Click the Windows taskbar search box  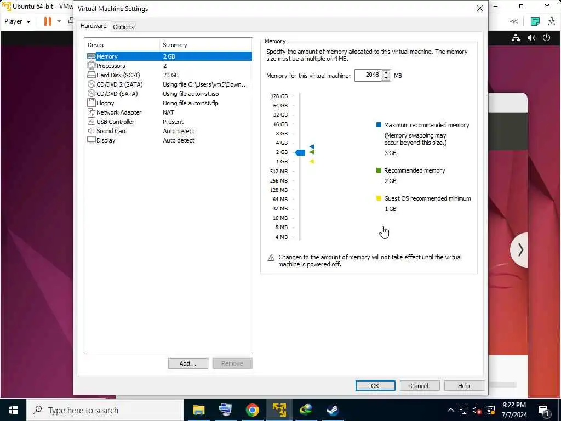point(105,410)
